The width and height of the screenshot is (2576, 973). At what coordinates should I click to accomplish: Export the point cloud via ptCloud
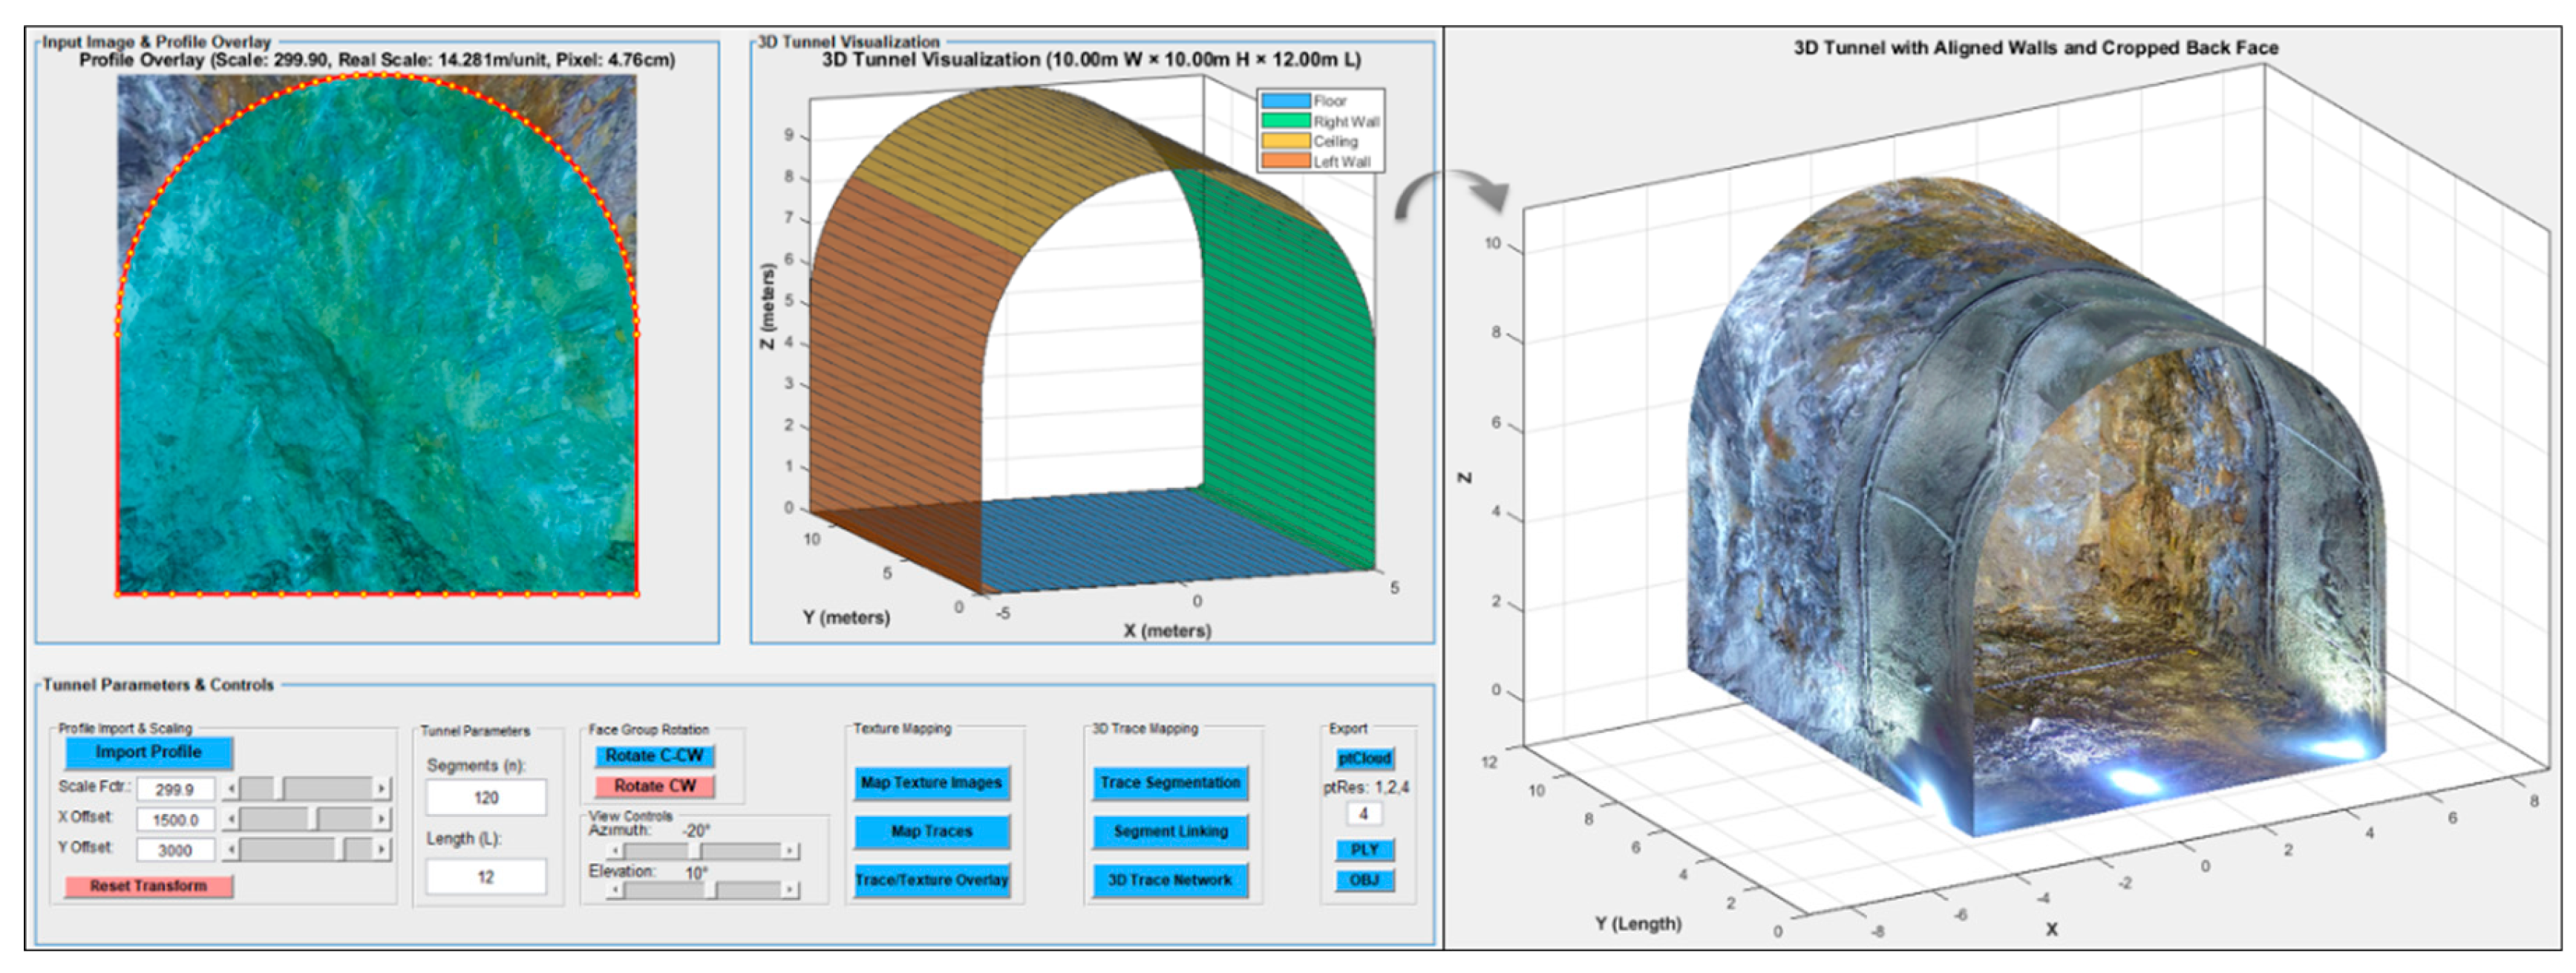[x=1364, y=759]
